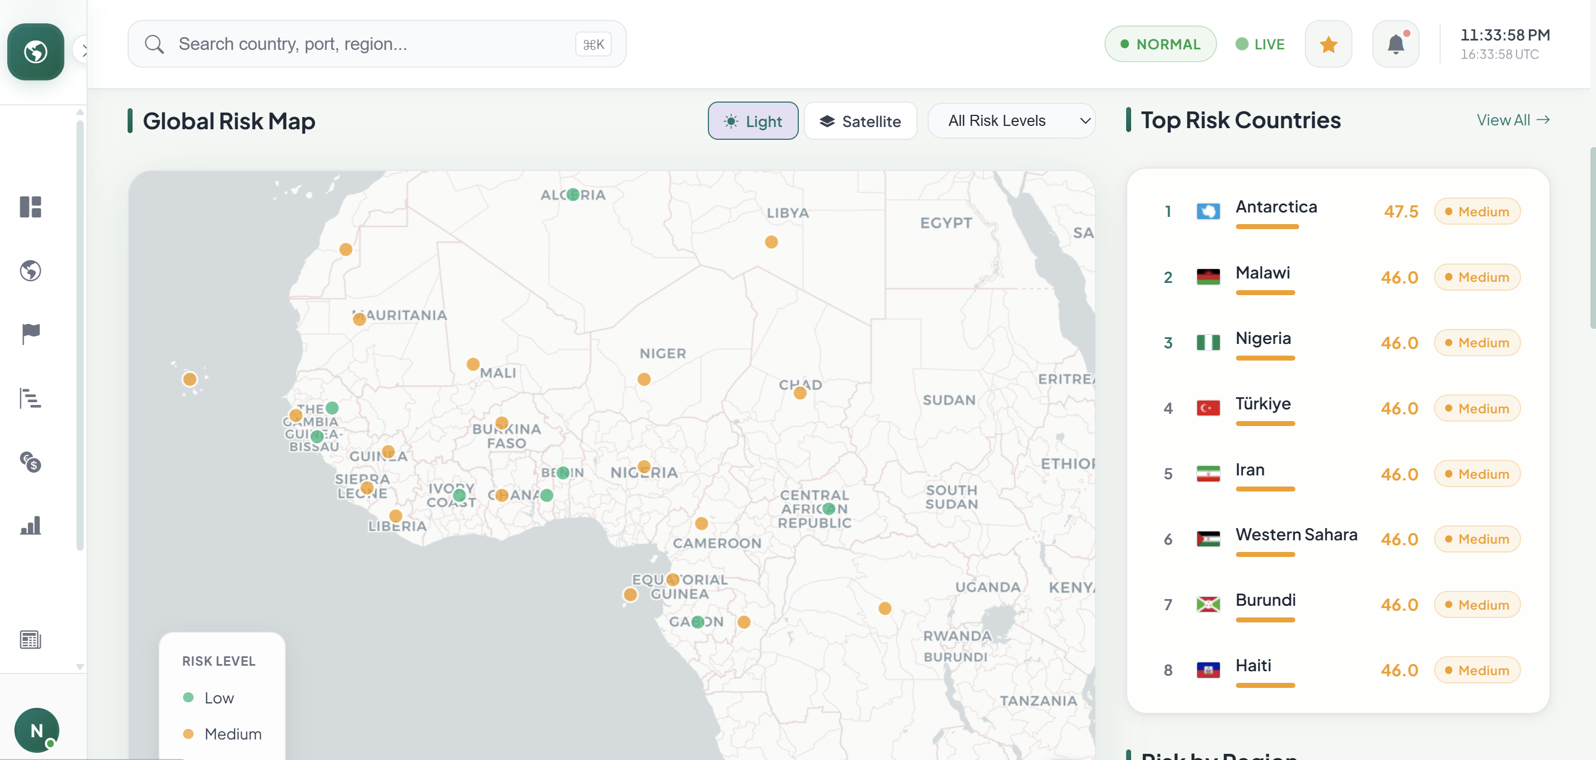The image size is (1596, 760).
Task: Click the NORMAL status pill
Action: point(1160,44)
